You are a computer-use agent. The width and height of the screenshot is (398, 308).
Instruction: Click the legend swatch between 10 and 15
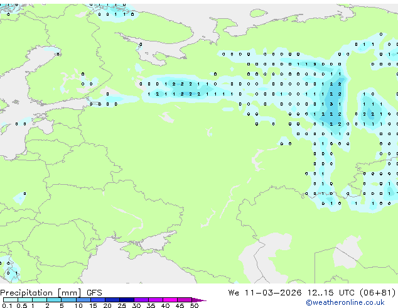coord(83,300)
